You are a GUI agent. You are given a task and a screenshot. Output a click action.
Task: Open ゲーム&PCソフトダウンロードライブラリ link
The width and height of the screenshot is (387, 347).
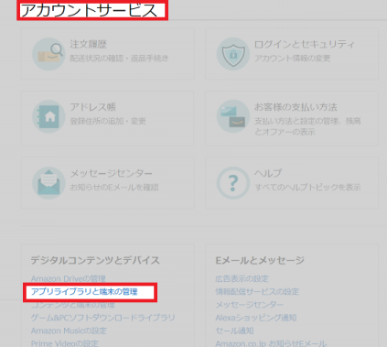click(103, 318)
